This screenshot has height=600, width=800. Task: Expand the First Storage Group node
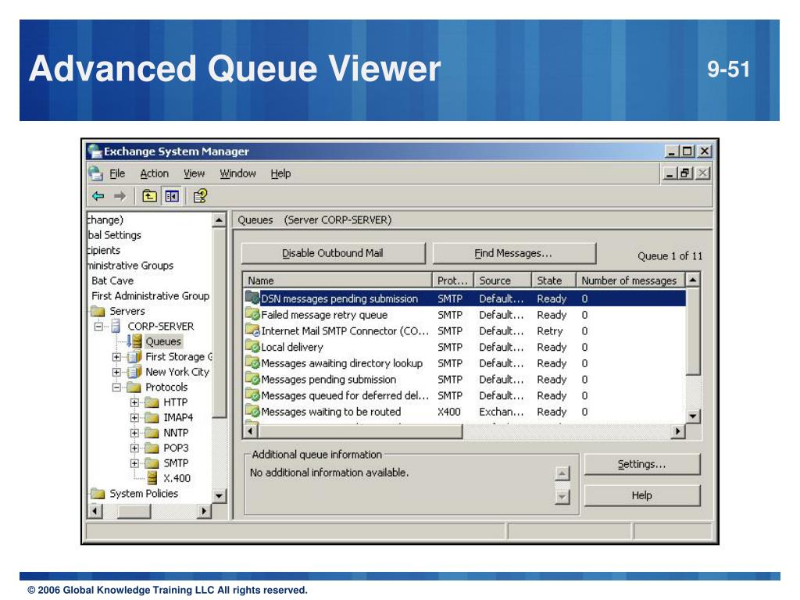[117, 356]
